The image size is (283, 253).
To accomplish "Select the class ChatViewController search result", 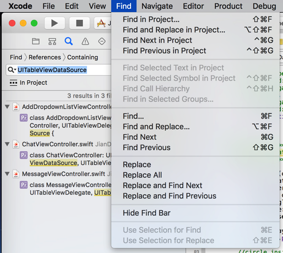I will point(70,159).
